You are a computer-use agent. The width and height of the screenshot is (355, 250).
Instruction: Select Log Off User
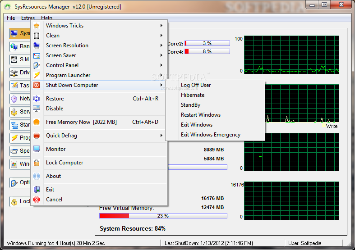tap(196, 85)
